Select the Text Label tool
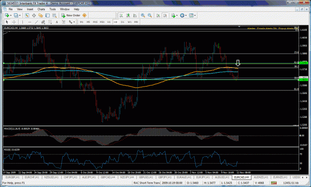The image size is (311, 187). pos(64,22)
